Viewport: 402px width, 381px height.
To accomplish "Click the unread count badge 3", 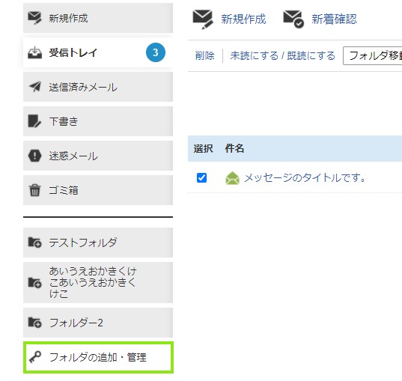I will click(x=156, y=52).
